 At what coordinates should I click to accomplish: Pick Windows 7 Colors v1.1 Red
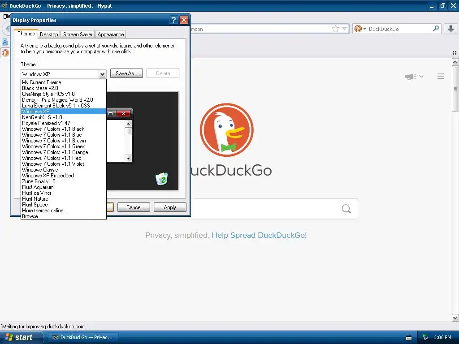coord(64,158)
